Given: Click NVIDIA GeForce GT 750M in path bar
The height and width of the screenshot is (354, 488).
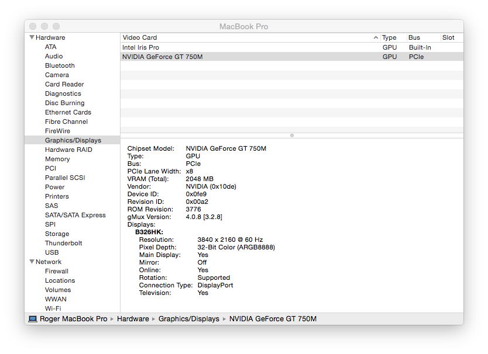Looking at the screenshot, I should (273, 319).
